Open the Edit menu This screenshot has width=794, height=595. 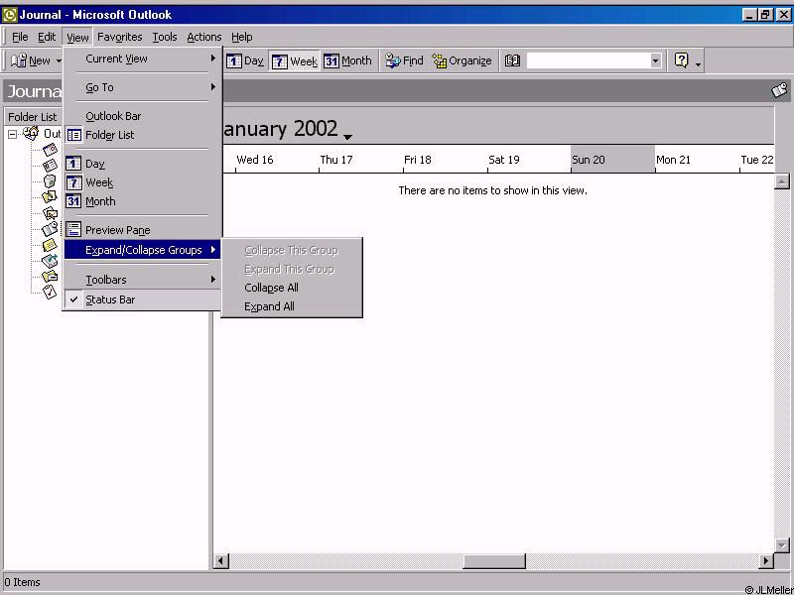click(x=47, y=37)
